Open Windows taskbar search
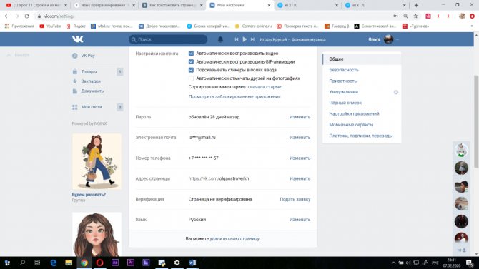 point(22,263)
